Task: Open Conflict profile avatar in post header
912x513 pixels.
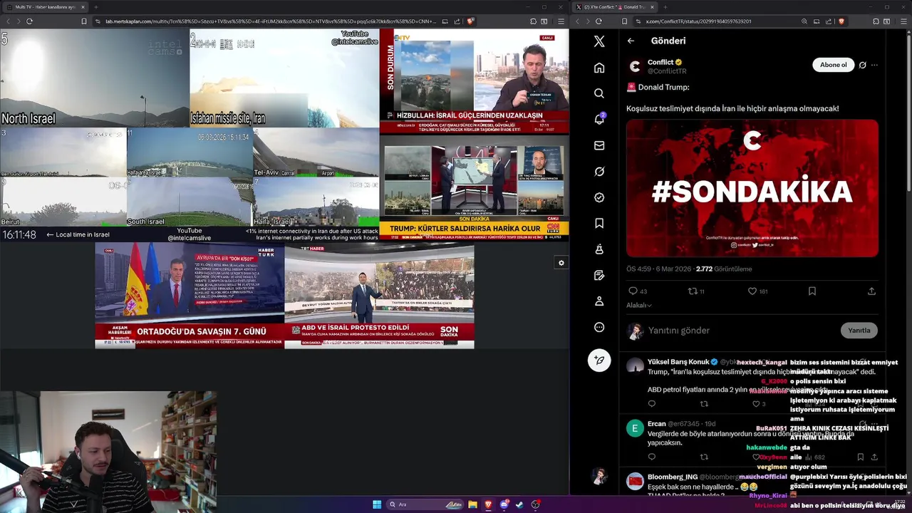Action: [635, 66]
